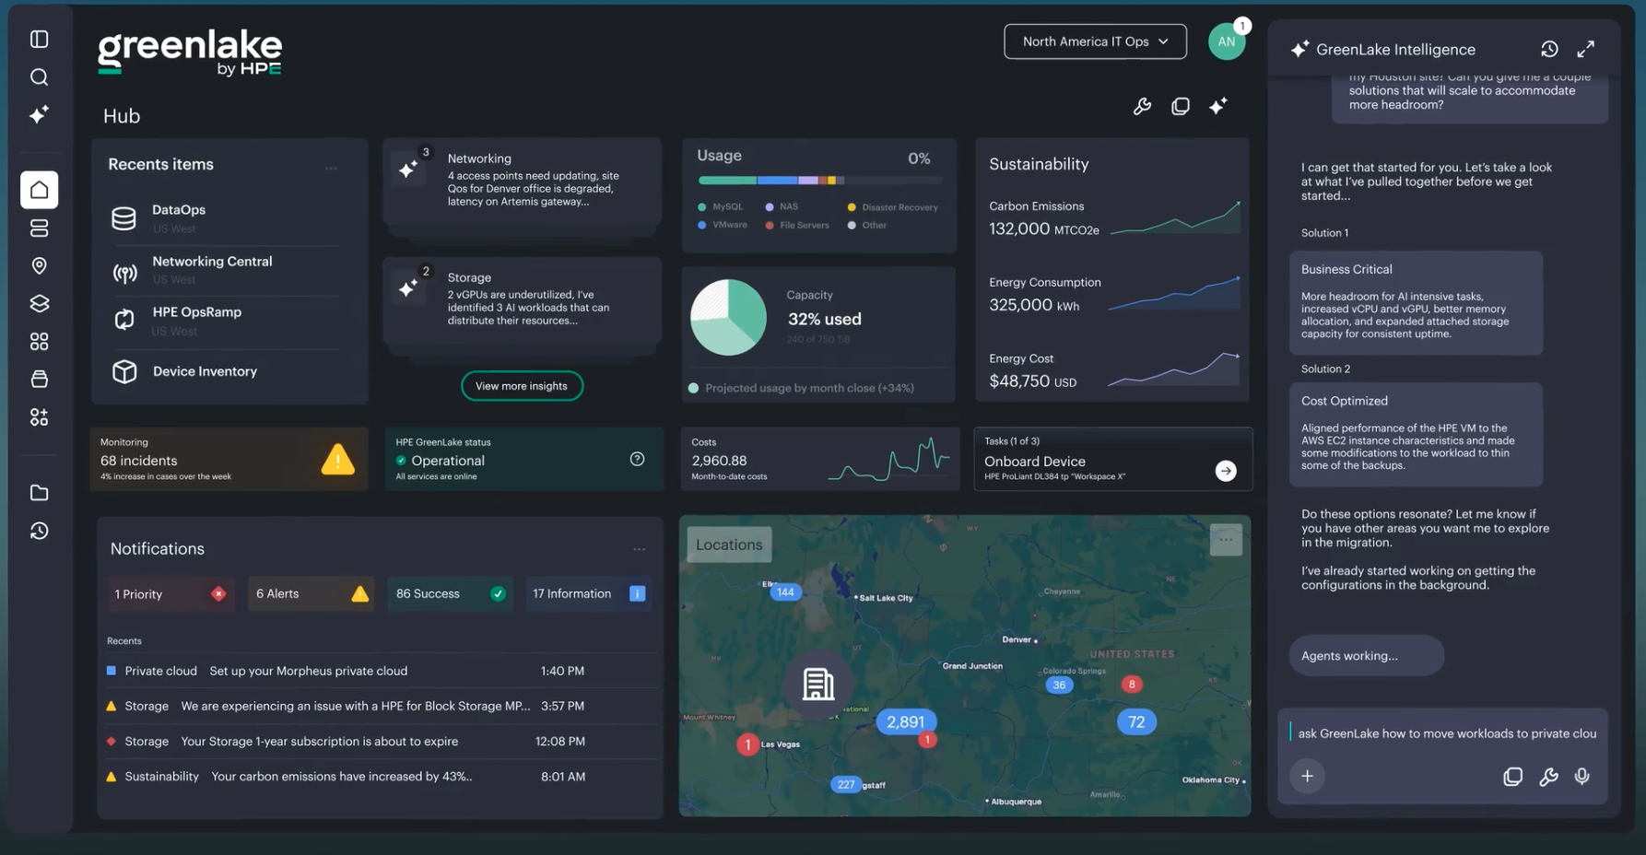Open the storage bucket icon in sidebar
Image resolution: width=1646 pixels, height=855 pixels.
39,379
